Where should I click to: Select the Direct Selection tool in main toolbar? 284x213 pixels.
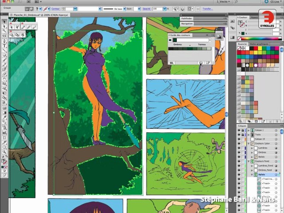click(4, 26)
